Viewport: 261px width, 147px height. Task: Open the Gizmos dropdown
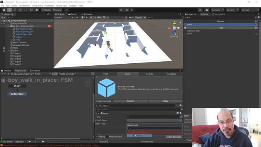[140, 18]
